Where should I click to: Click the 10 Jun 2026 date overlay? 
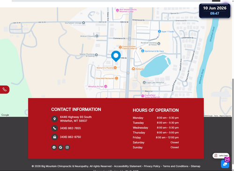[215, 8]
